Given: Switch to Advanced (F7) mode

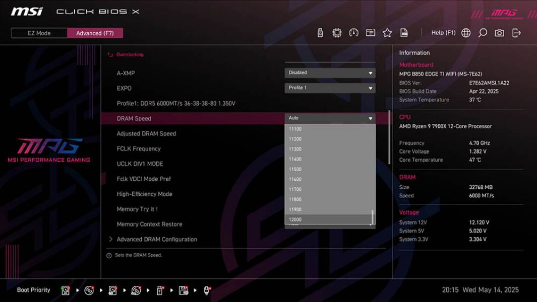Looking at the screenshot, I should click(x=95, y=33).
